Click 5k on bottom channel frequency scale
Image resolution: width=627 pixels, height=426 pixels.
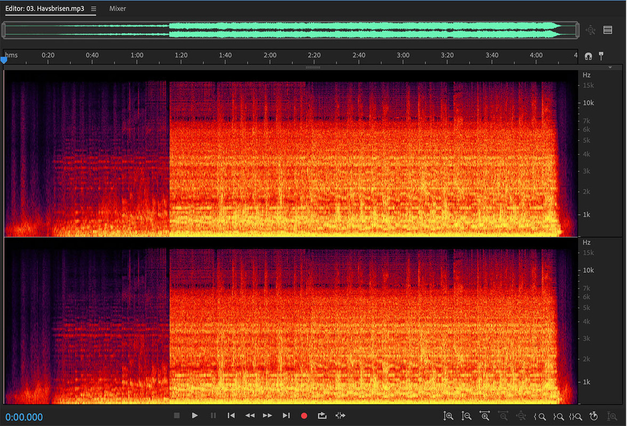click(586, 308)
